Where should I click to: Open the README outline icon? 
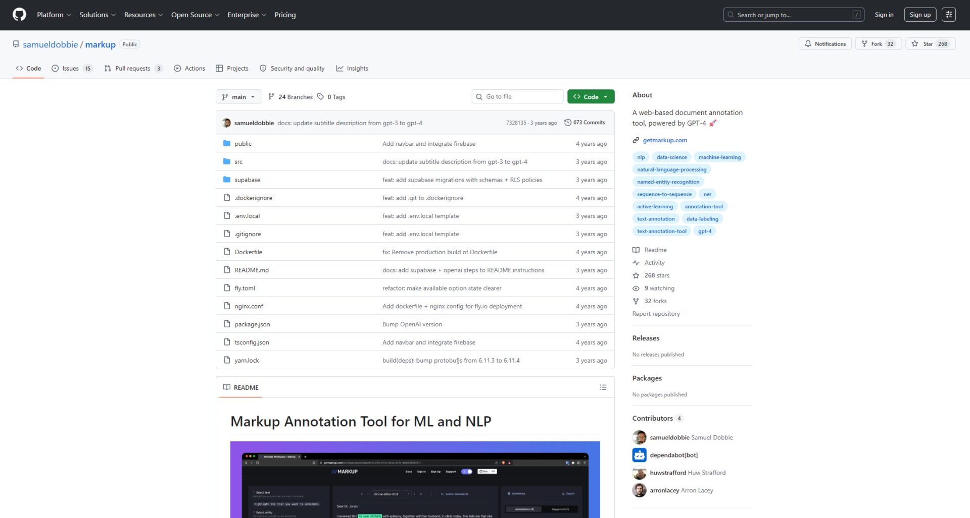click(x=603, y=387)
